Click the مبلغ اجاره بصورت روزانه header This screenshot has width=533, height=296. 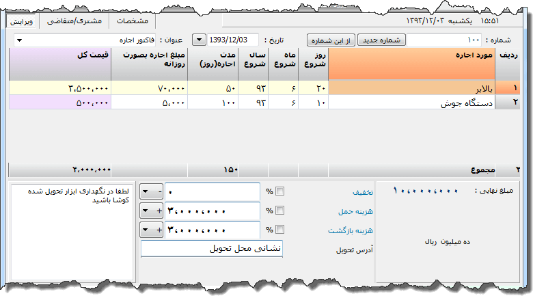pyautogui.click(x=150, y=64)
